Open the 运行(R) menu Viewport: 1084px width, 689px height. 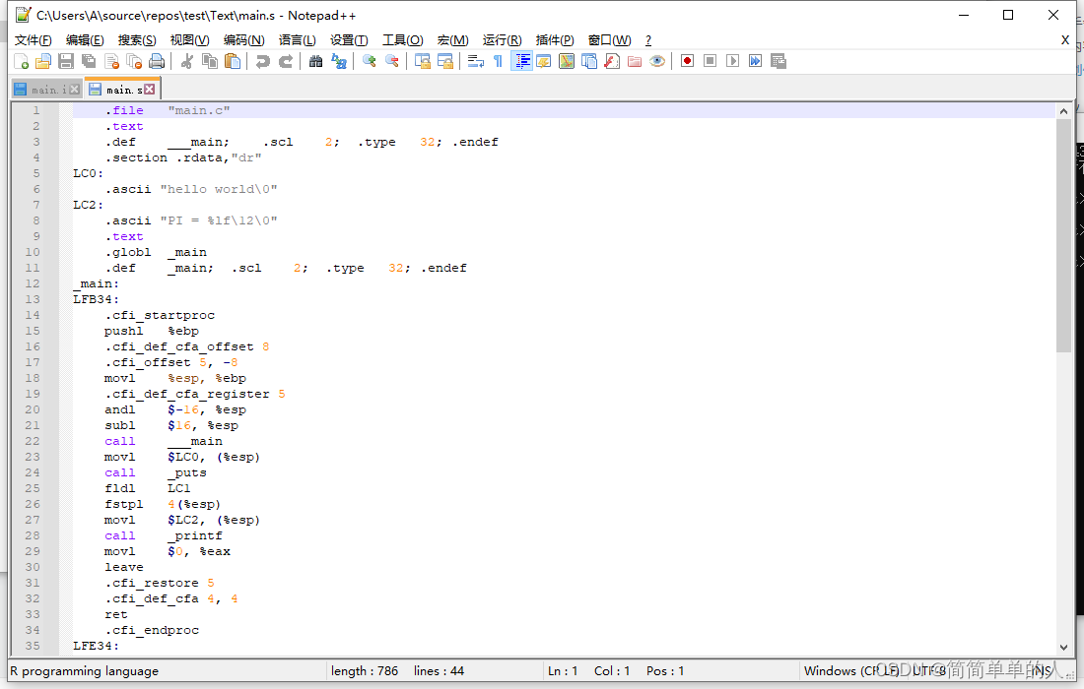coord(503,40)
